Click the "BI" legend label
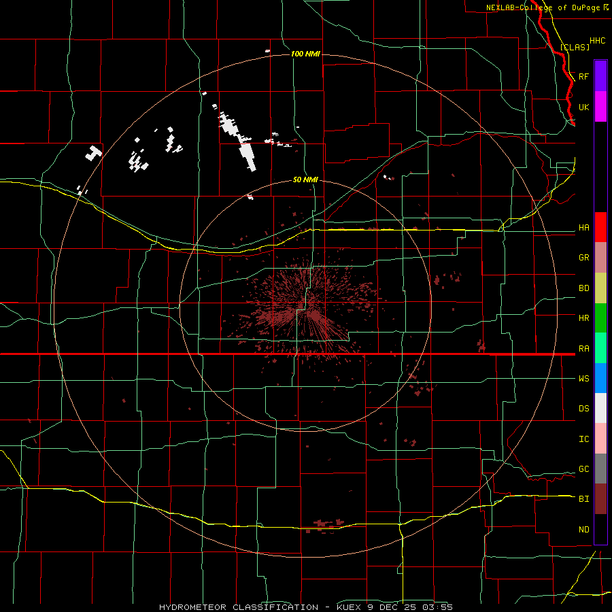The image size is (612, 612). (x=584, y=499)
